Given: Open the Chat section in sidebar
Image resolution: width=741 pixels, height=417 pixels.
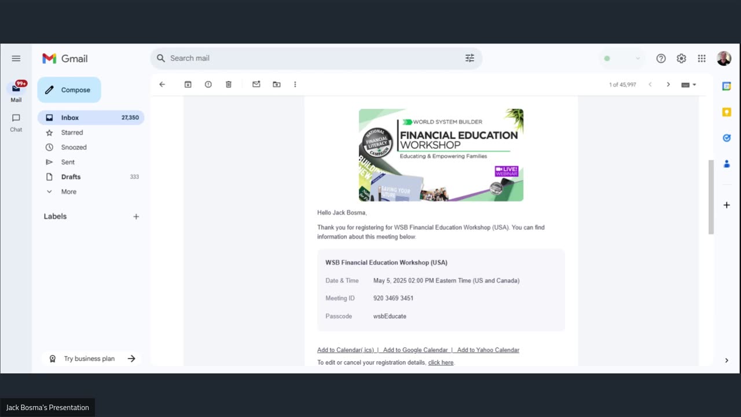Looking at the screenshot, I should click(16, 122).
